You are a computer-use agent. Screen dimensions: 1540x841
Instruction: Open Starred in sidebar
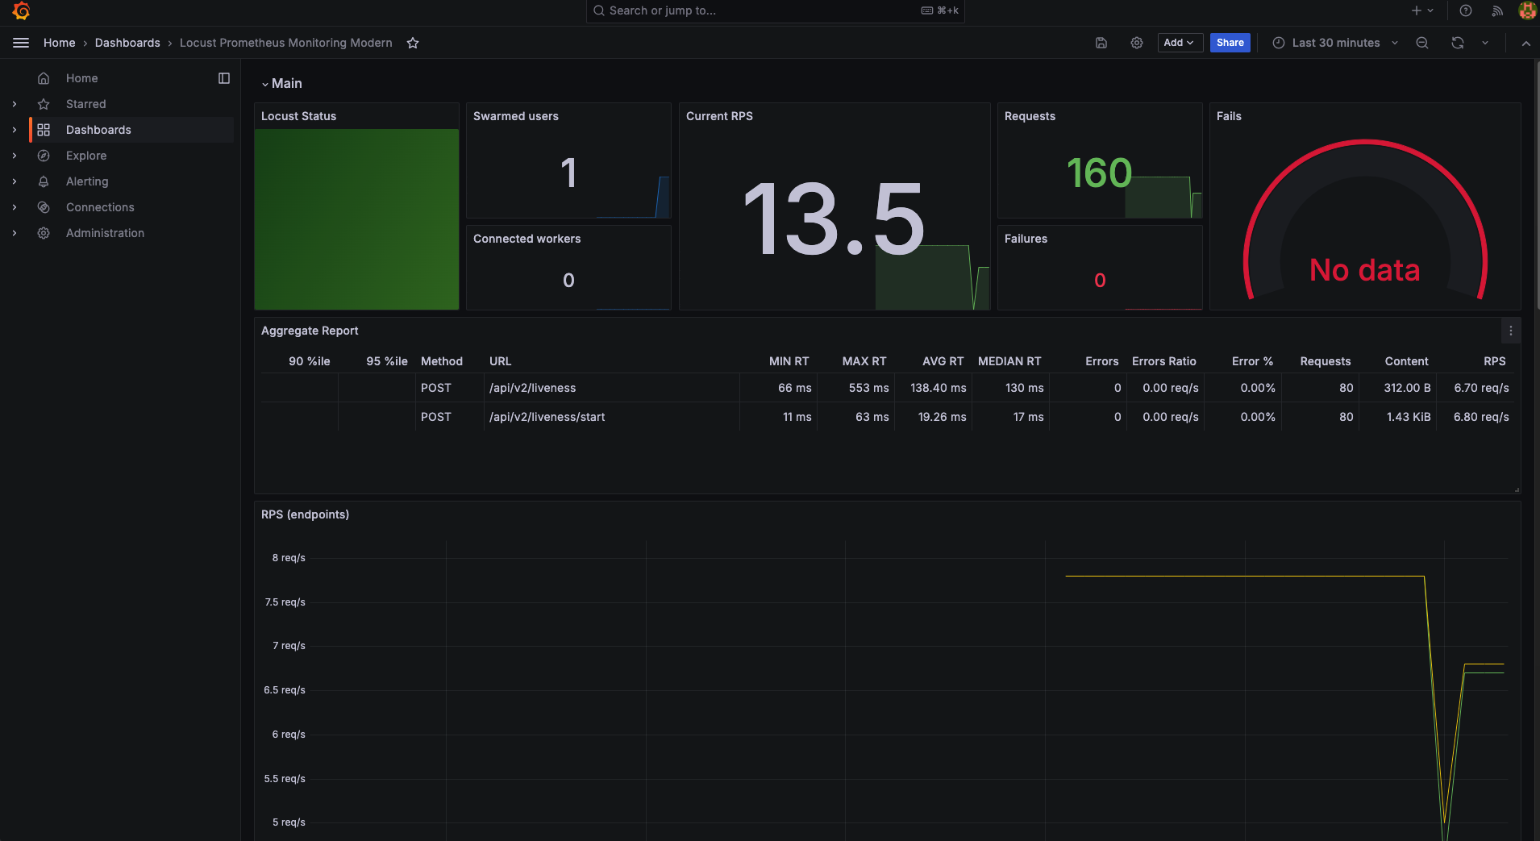(86, 104)
